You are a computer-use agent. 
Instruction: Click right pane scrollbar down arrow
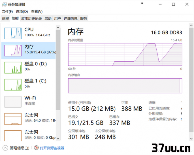click(191, 139)
